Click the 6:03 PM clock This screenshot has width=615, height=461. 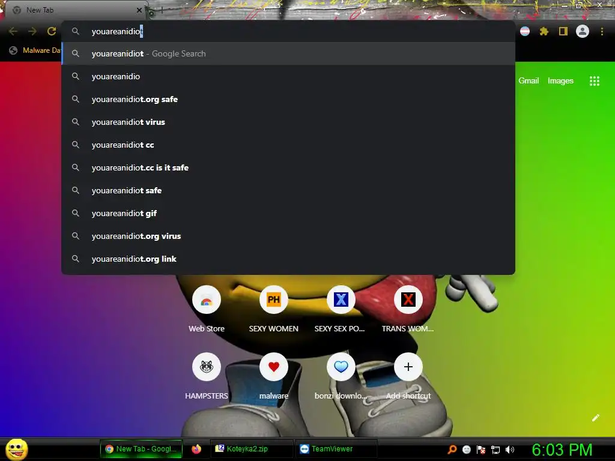[x=562, y=450]
